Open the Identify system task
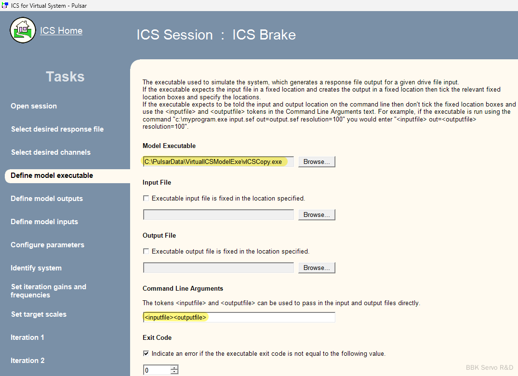The width and height of the screenshot is (518, 376). [x=36, y=268]
